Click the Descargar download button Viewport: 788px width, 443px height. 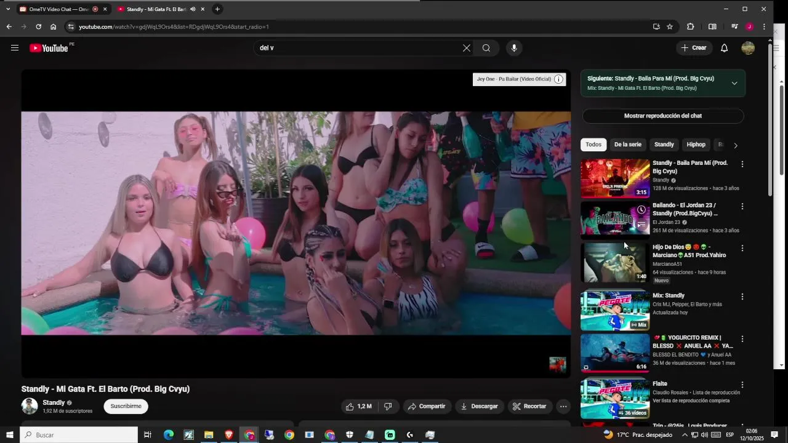[480, 406]
